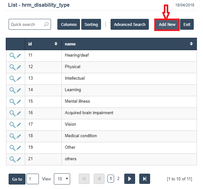Focus the Quick search input field
Viewport: 203px width, 189px height.
[26, 25]
